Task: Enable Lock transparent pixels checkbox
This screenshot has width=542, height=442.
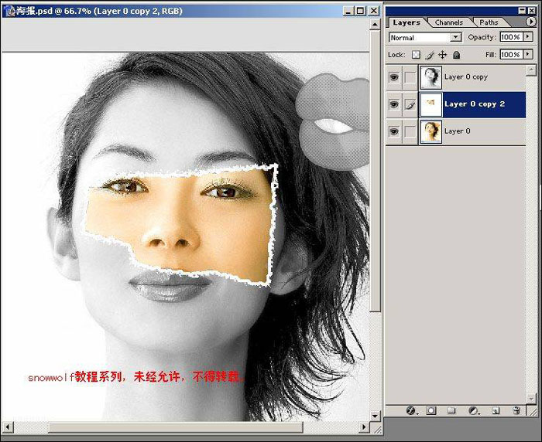Action: pos(415,55)
